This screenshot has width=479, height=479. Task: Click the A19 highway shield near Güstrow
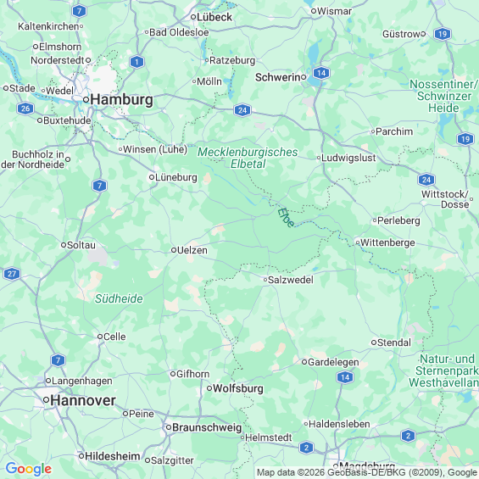pyautogui.click(x=443, y=34)
